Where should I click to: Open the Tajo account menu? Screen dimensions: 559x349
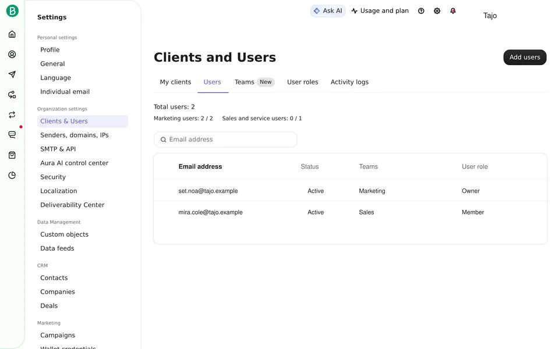(490, 16)
